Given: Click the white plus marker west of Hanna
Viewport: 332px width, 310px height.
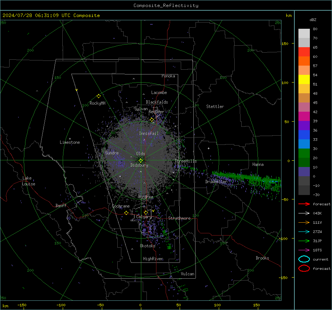Looking at the screenshot, I should click(208, 148).
